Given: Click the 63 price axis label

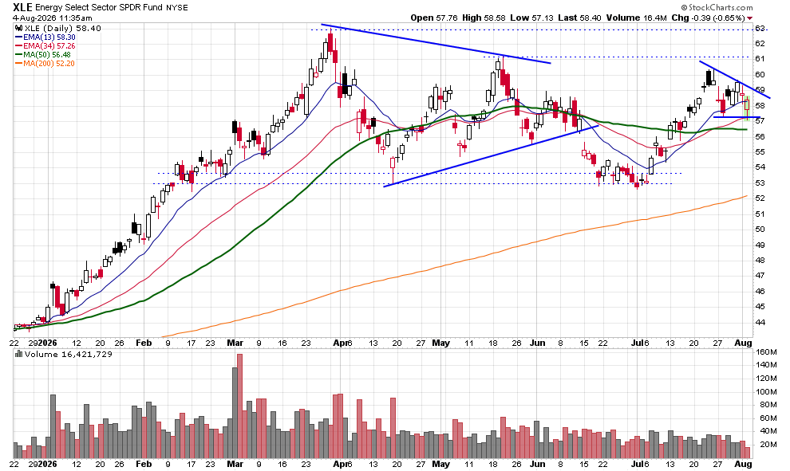Looking at the screenshot, I should click(760, 28).
